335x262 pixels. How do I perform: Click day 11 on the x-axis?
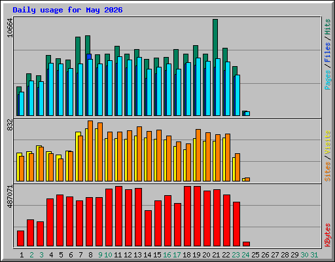tap(118, 255)
